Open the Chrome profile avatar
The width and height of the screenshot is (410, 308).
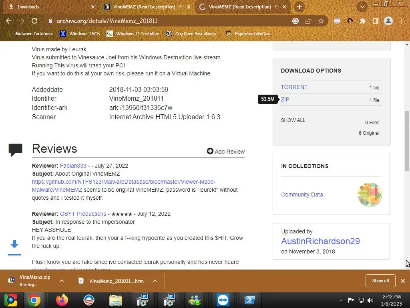[388, 21]
